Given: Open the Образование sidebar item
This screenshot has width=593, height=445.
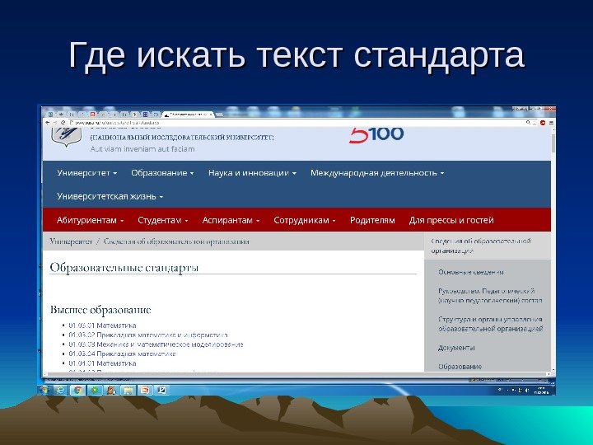Looking at the screenshot, I should point(460,367).
